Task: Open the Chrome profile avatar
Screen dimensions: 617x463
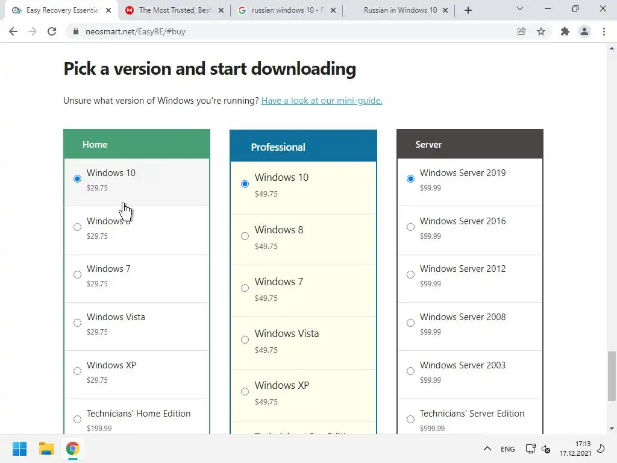Action: point(584,31)
